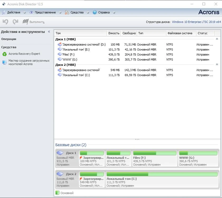This screenshot has width=222, height=198.
Task: Select Локальный том (C:) usage bar
Action: point(162,174)
